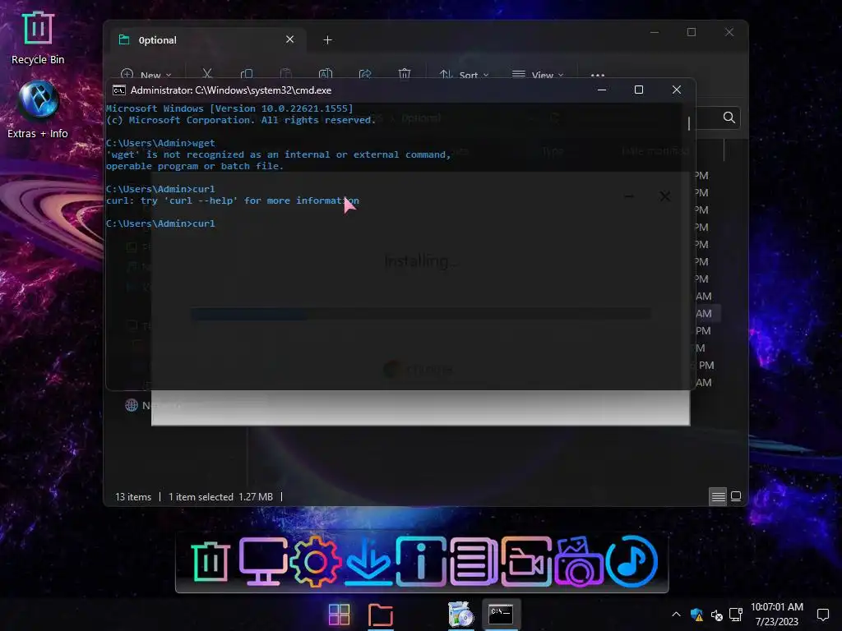The image size is (842, 631).
Task: Expand the View dropdown in File Explorer
Action: click(538, 75)
